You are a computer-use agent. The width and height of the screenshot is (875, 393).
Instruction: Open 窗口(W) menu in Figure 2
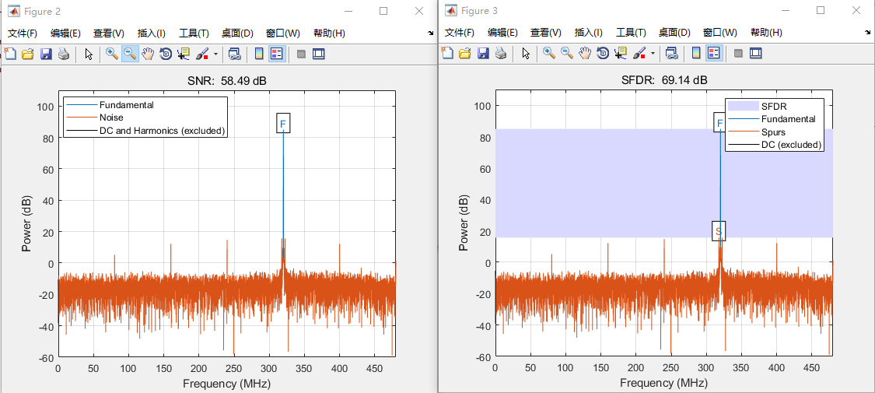(282, 33)
